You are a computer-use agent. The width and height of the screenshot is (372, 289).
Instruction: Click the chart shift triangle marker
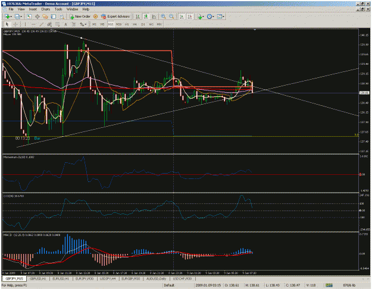click(255, 30)
